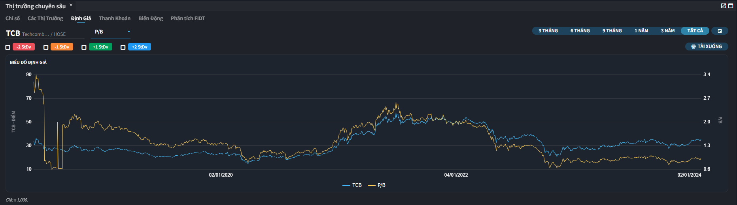This screenshot has width=737, height=205.
Task: Select the Biến Động tab
Action: [x=150, y=19]
